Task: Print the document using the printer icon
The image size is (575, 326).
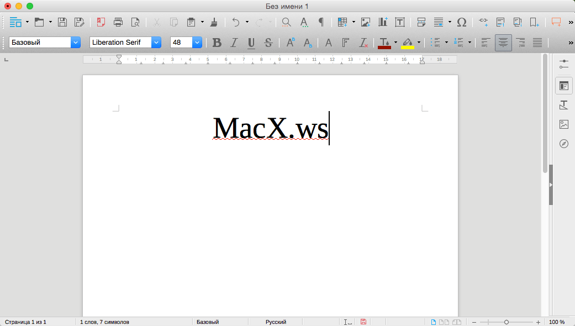Action: click(118, 22)
